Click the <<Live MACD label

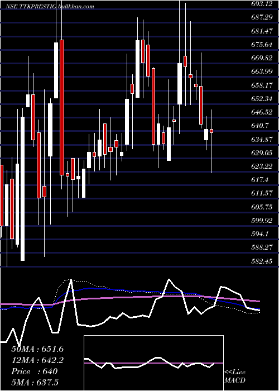[x=235, y=376]
